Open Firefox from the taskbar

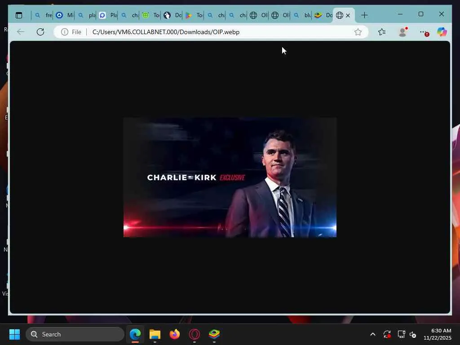click(x=175, y=334)
